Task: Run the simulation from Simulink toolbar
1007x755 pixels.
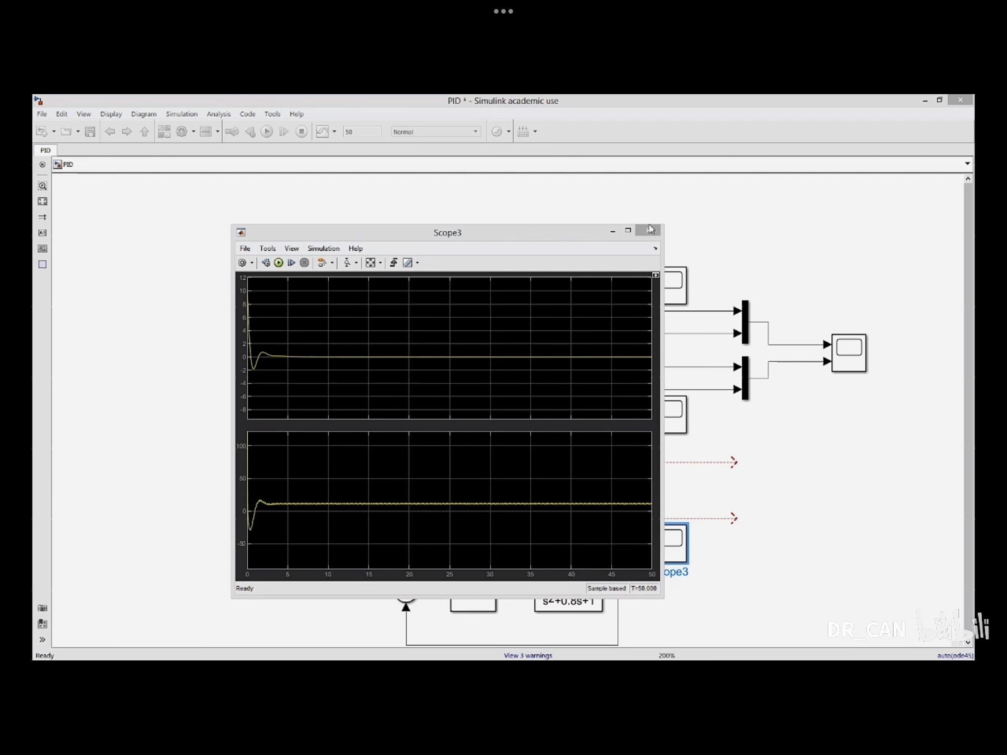Action: tap(267, 132)
